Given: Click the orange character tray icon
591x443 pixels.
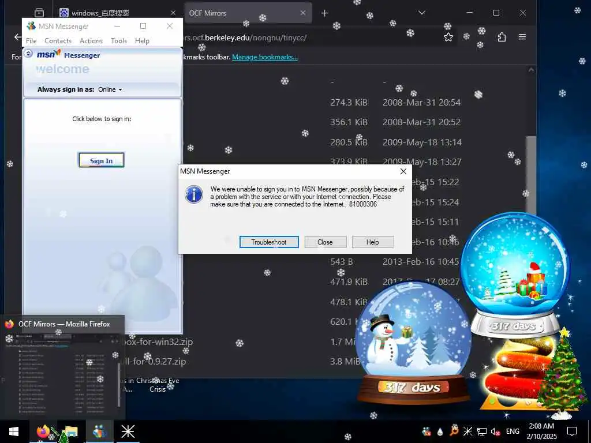Looking at the screenshot, I should pyautogui.click(x=454, y=430).
